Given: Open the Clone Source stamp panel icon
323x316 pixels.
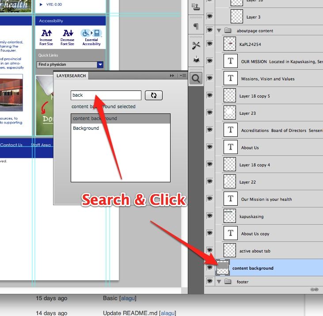Looking at the screenshot, I should [195, 7].
